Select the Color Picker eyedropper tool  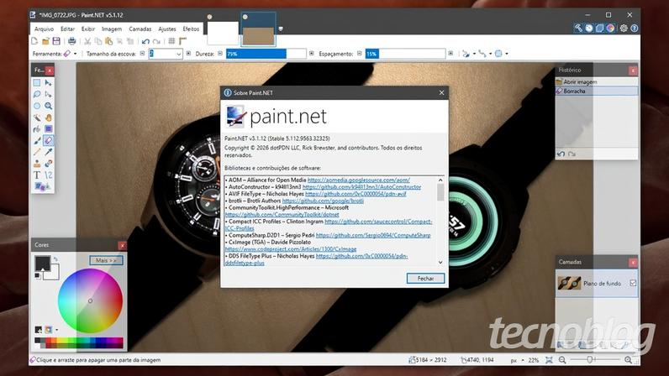click(49, 152)
